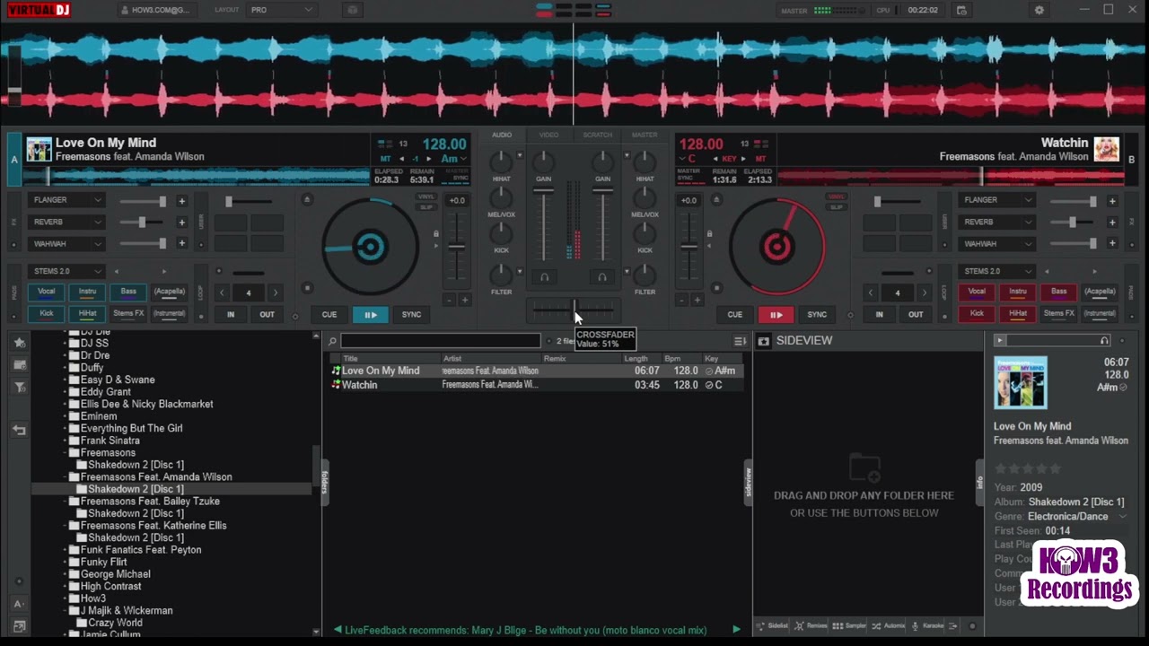Switch to the VIDEO mixer tab
The image size is (1149, 646).
[x=548, y=135]
